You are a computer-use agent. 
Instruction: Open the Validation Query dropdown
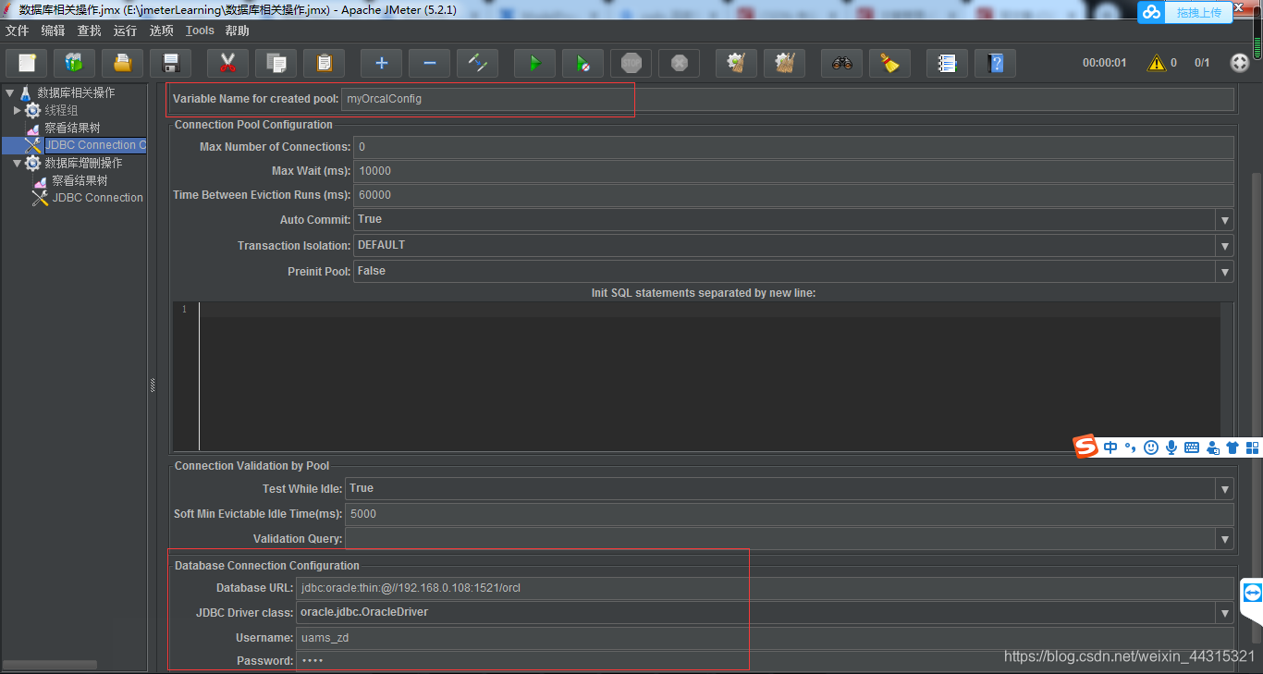pos(1225,539)
